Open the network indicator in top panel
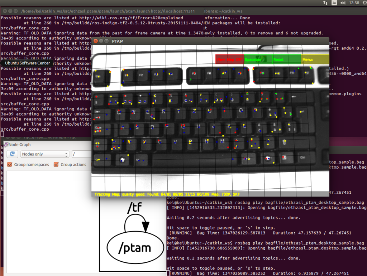367x276 pixels. tap(325, 3)
